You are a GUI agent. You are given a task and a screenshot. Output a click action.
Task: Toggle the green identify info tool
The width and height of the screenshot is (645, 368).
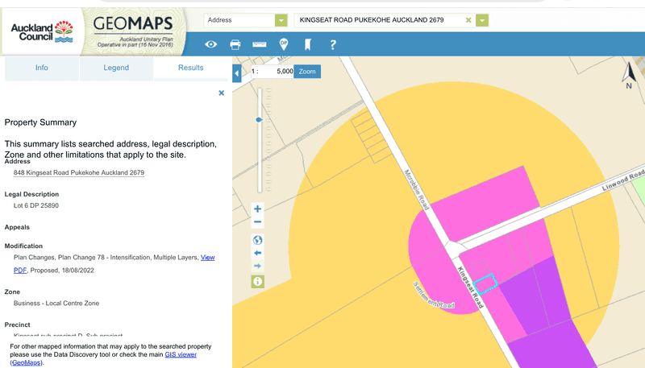pos(258,281)
